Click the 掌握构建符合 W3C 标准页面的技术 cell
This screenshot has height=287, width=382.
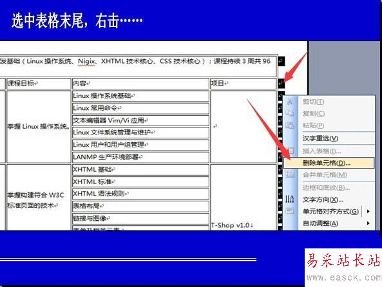coord(39,198)
